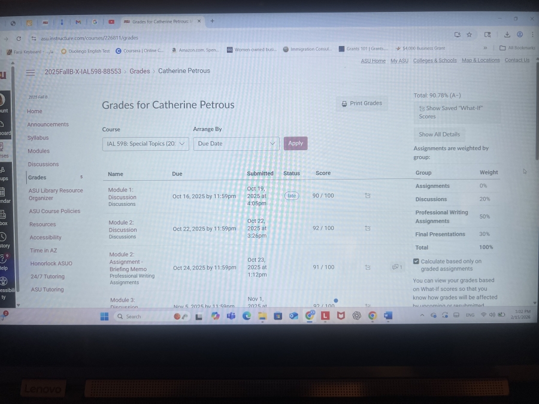Go to Modules in course navigation
The width and height of the screenshot is (539, 404).
pos(38,151)
